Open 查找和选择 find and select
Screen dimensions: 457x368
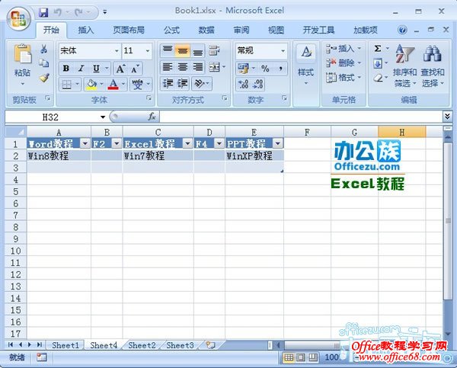pos(433,66)
